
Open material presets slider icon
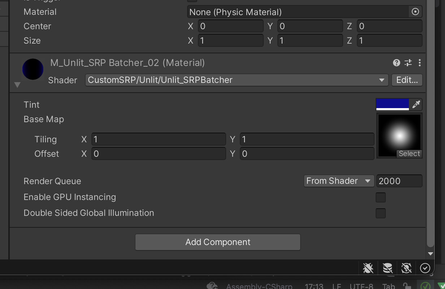click(408, 63)
